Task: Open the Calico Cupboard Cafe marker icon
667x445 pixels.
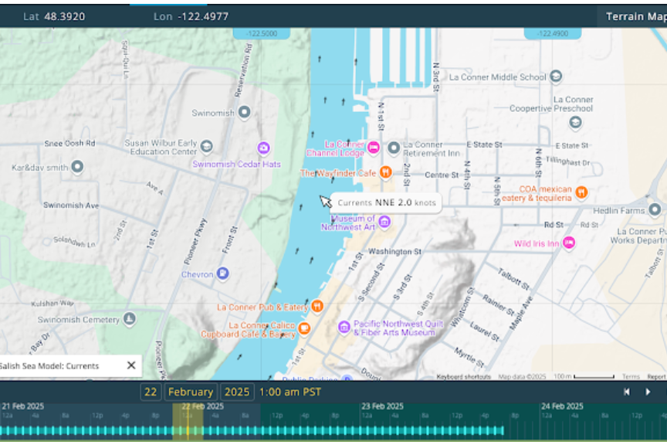Action: (303, 328)
